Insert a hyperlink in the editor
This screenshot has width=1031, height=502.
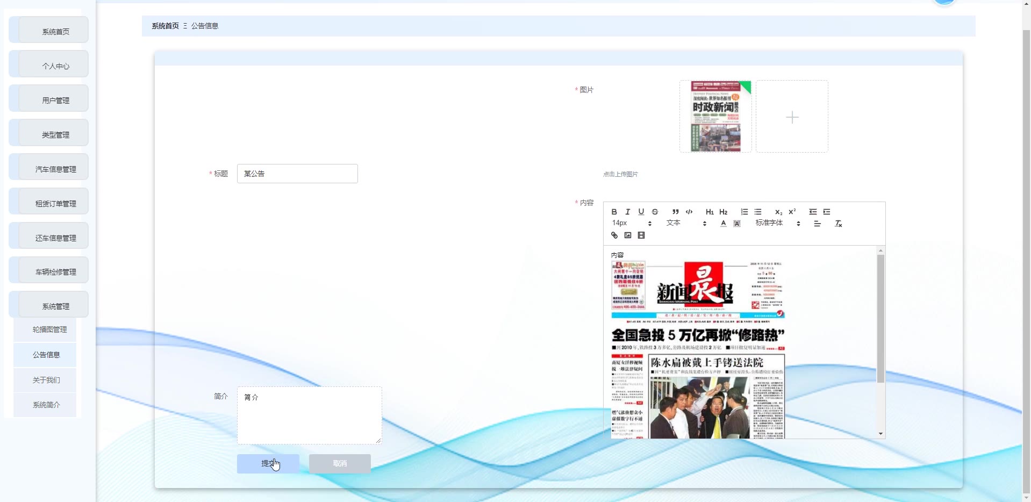coord(614,235)
